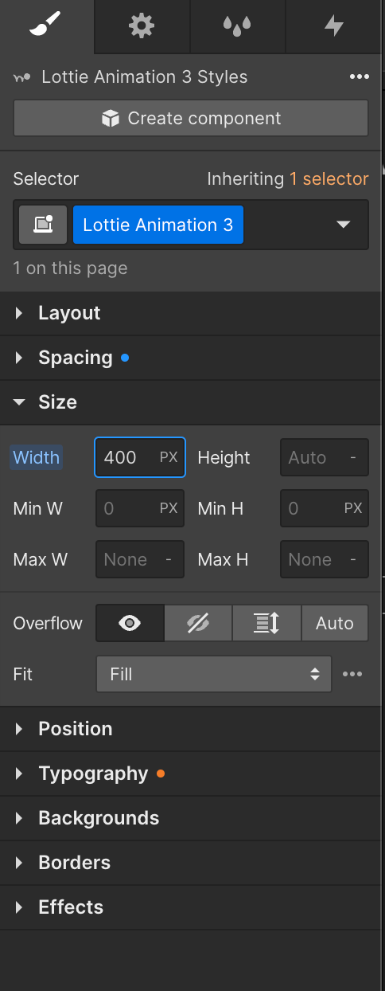Screen dimensions: 385x991
Task: Select the Lottie Animation 3 class tag
Action: coord(158,225)
